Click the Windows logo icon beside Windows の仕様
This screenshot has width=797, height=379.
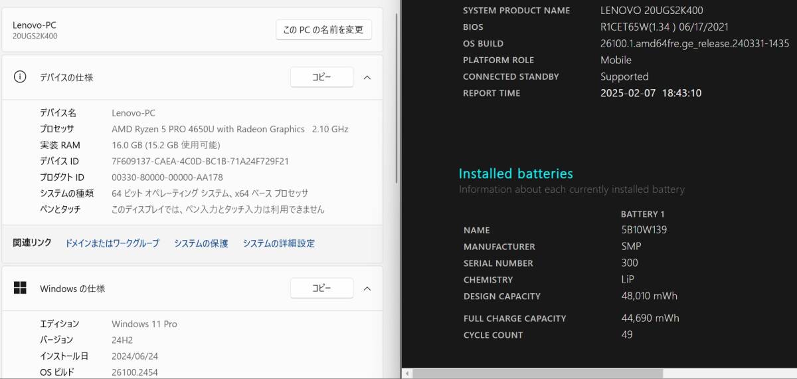pyautogui.click(x=20, y=289)
